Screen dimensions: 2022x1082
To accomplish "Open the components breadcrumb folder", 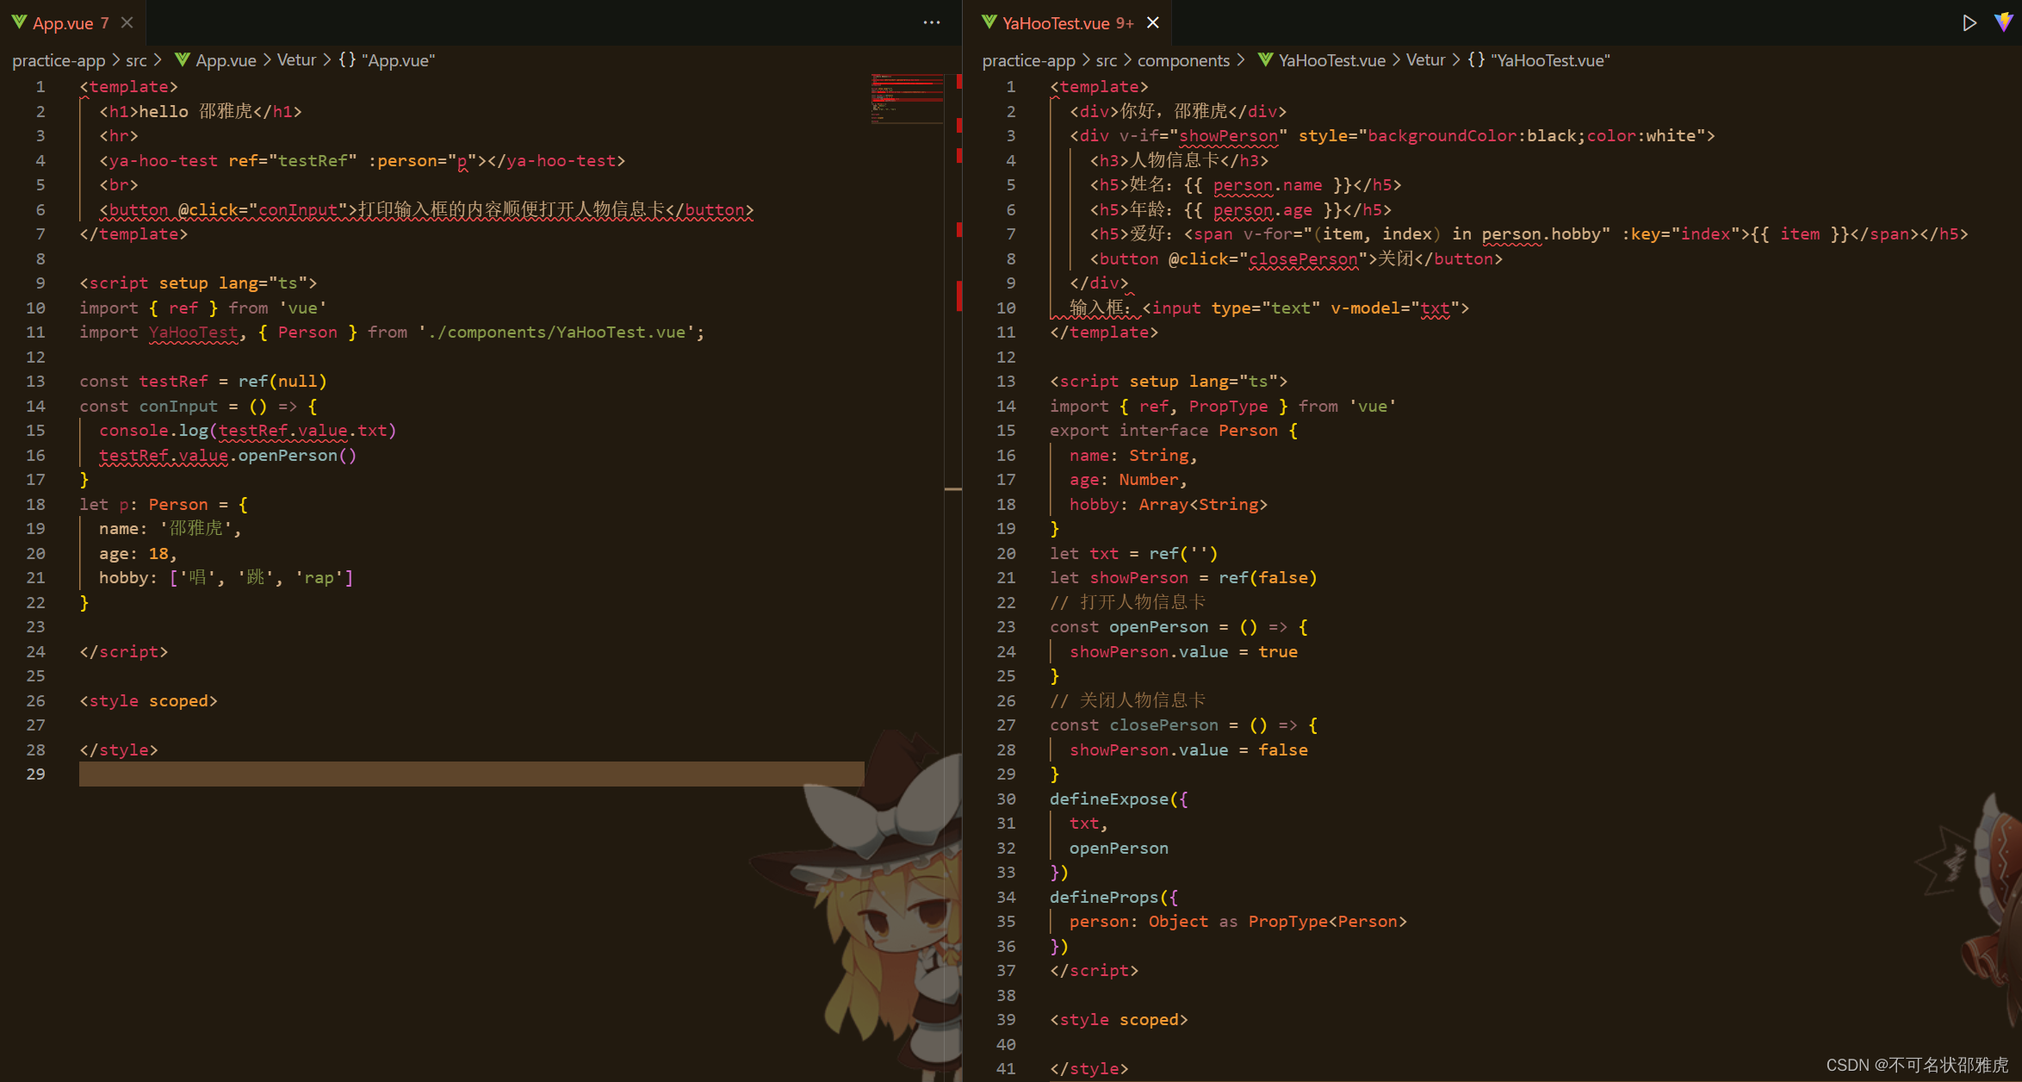I will click(1183, 60).
